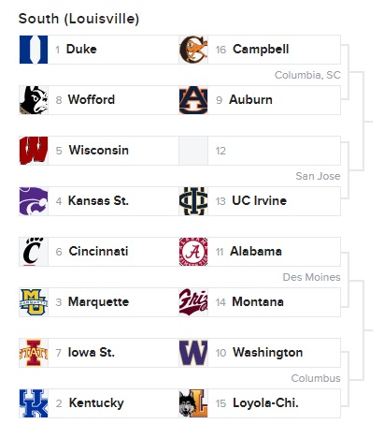Click the Kansas St. wildcat logo
The width and height of the screenshot is (384, 438).
pos(34,201)
